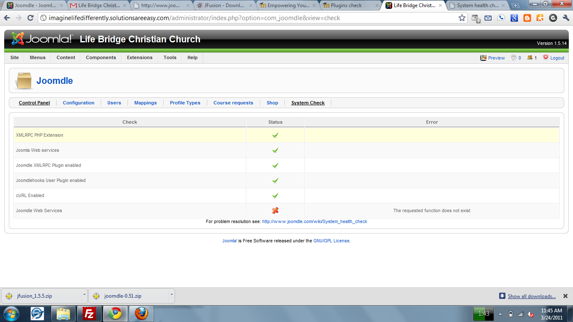This screenshot has width=573, height=322.
Task: Open the Extensions menu
Action: [x=140, y=57]
